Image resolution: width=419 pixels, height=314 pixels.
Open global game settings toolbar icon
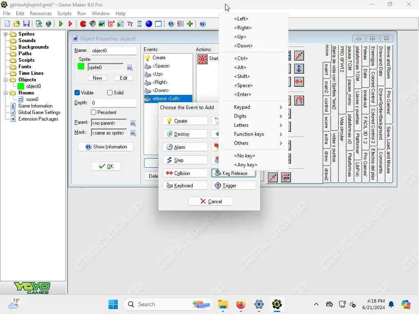pyautogui.click(x=180, y=24)
